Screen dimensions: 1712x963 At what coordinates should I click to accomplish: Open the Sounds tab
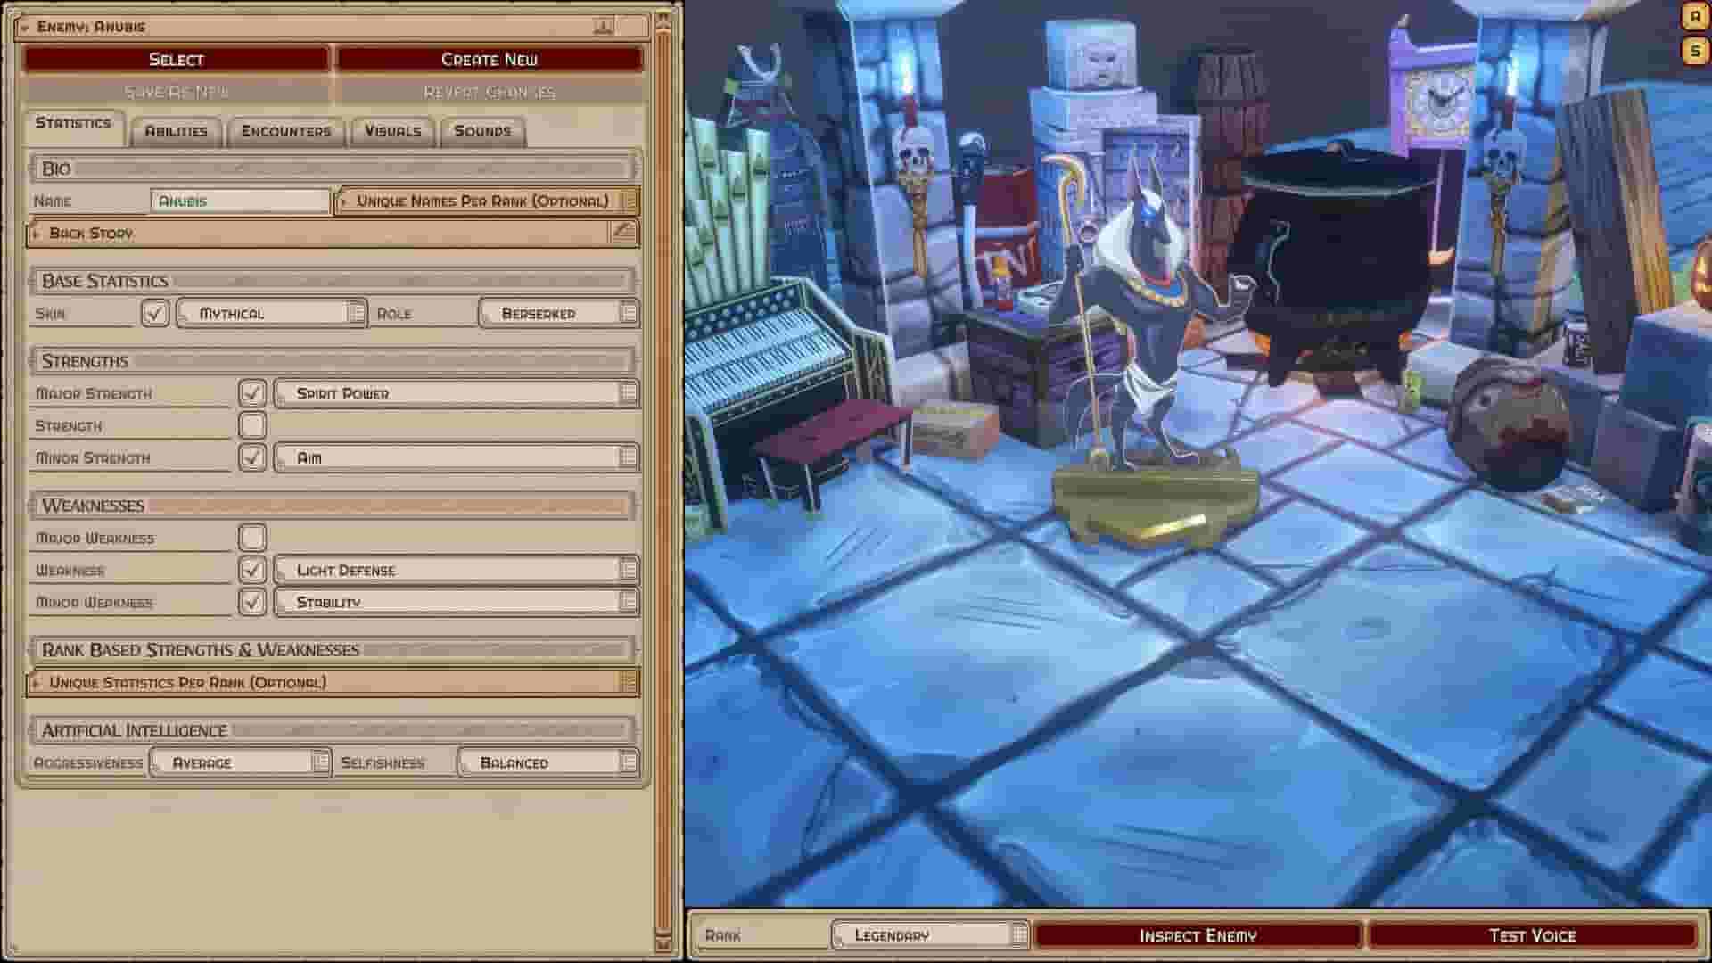(481, 130)
